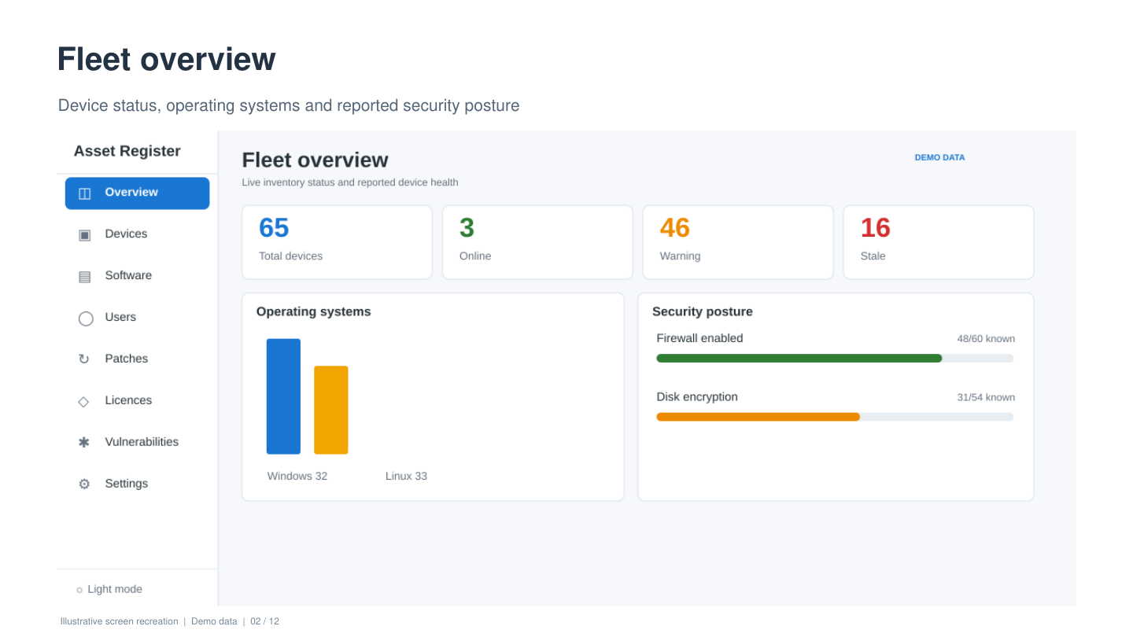Click the "Firewall enabled" label
This screenshot has height=637, width=1133.
[x=699, y=338]
